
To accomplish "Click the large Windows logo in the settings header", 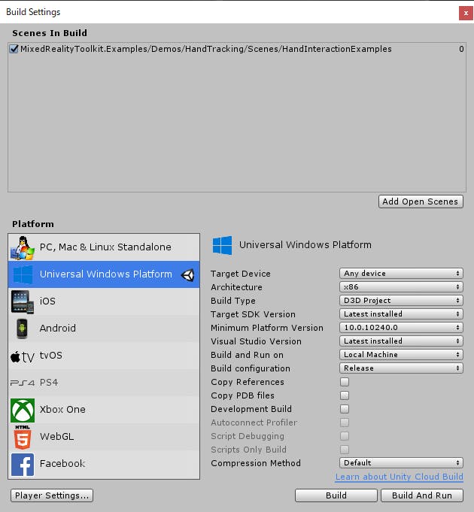I will click(x=222, y=245).
